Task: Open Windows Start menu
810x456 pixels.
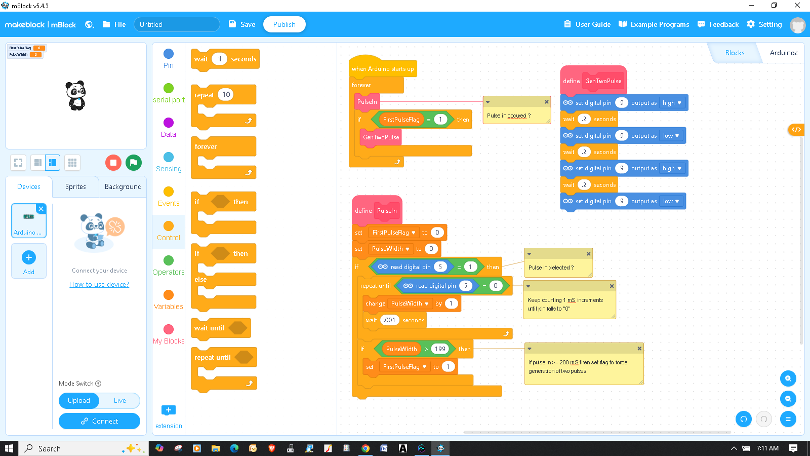Action: [9, 448]
